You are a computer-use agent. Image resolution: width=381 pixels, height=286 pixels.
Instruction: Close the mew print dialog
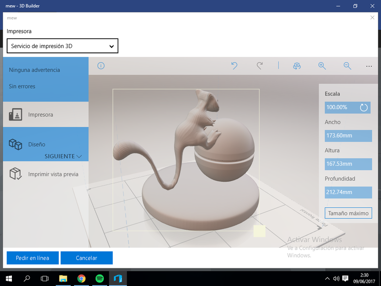tap(372, 18)
